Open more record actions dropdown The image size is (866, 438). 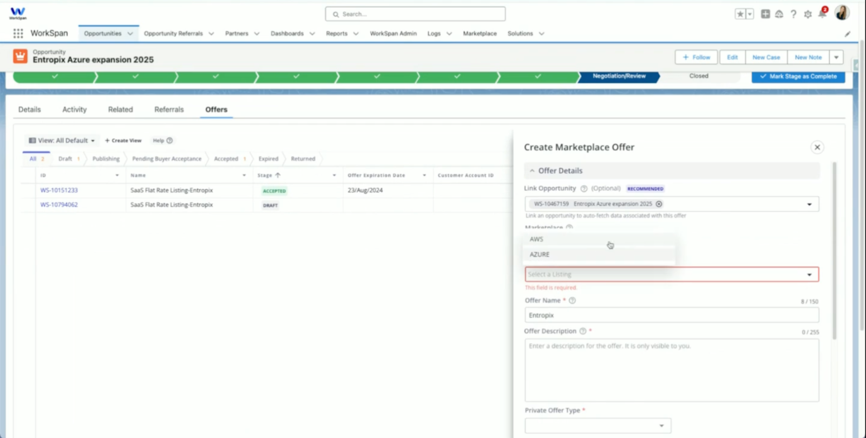pos(836,57)
